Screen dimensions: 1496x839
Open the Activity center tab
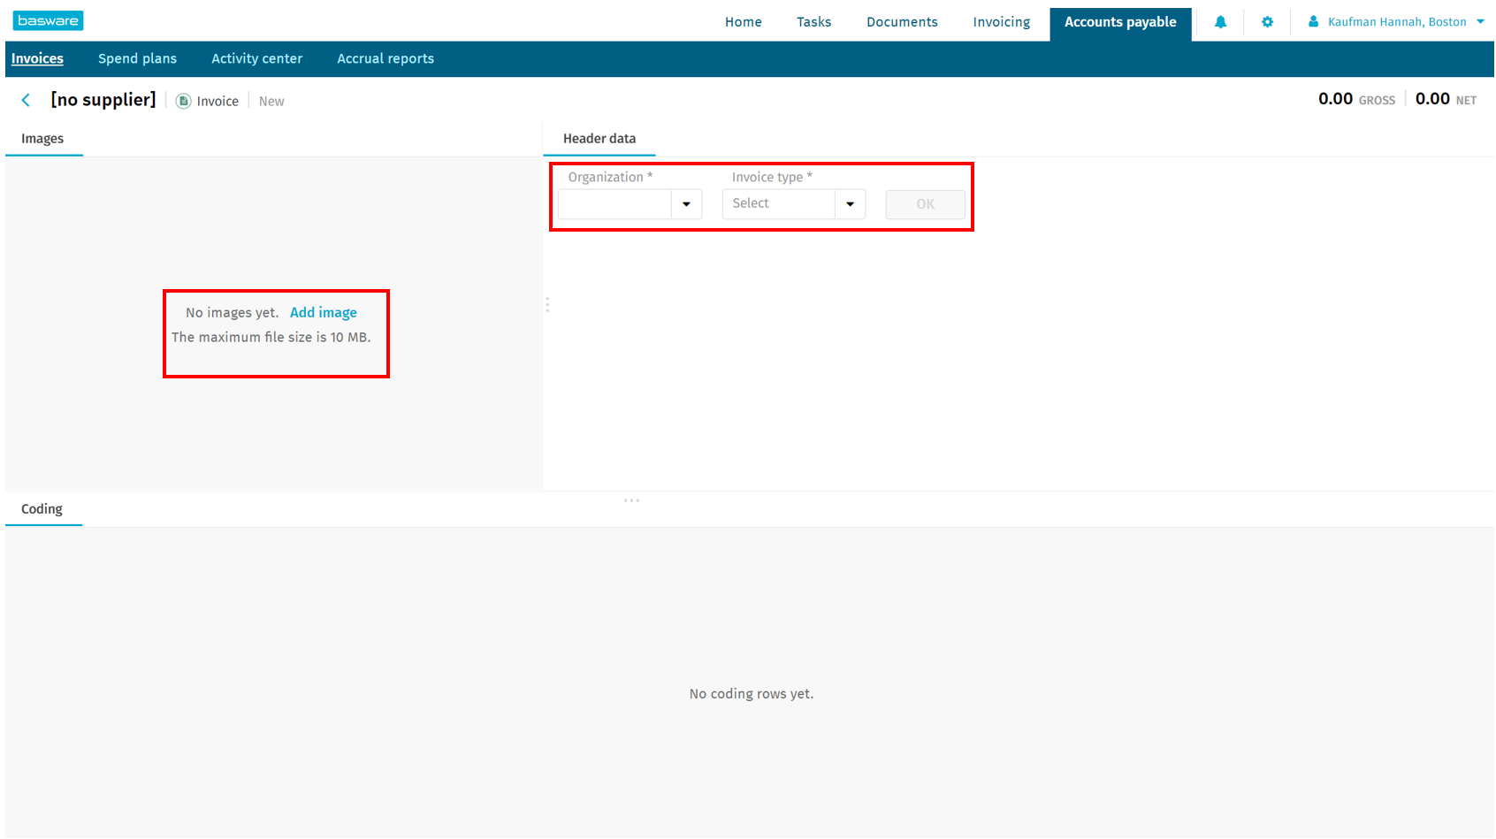(x=256, y=58)
